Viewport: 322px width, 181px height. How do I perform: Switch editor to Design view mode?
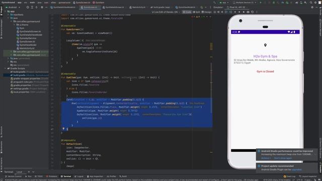[207, 12]
